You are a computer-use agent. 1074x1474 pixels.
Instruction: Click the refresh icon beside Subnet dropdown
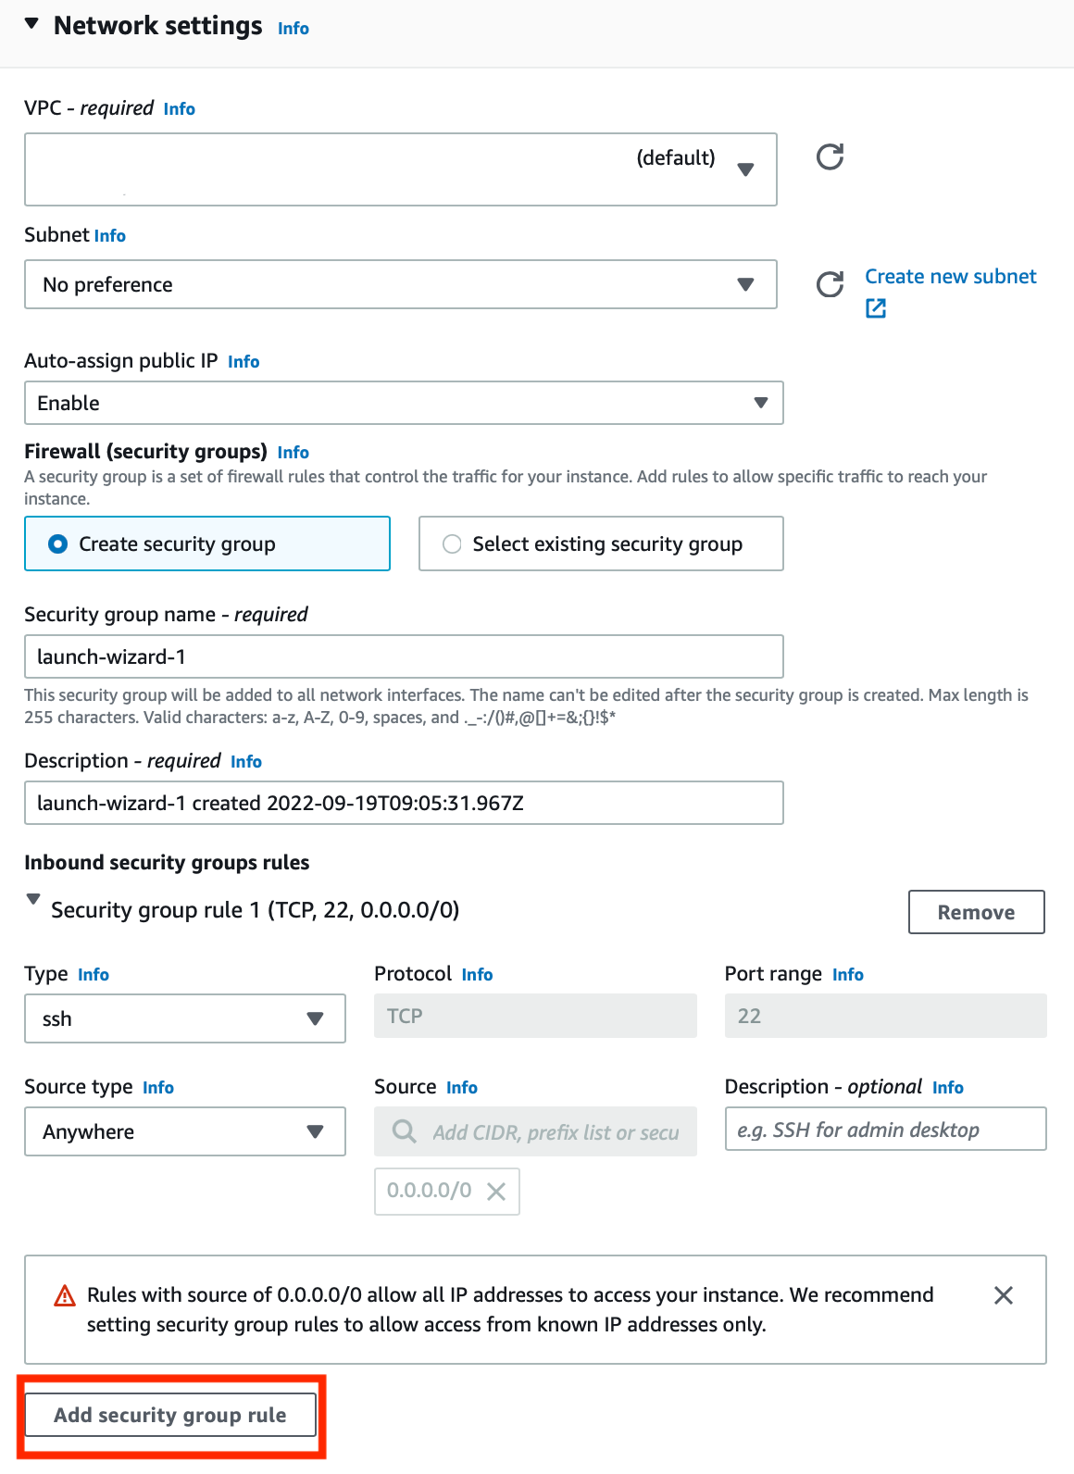point(830,284)
